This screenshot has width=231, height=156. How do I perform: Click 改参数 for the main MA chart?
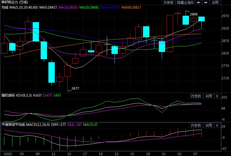coord(168,2)
